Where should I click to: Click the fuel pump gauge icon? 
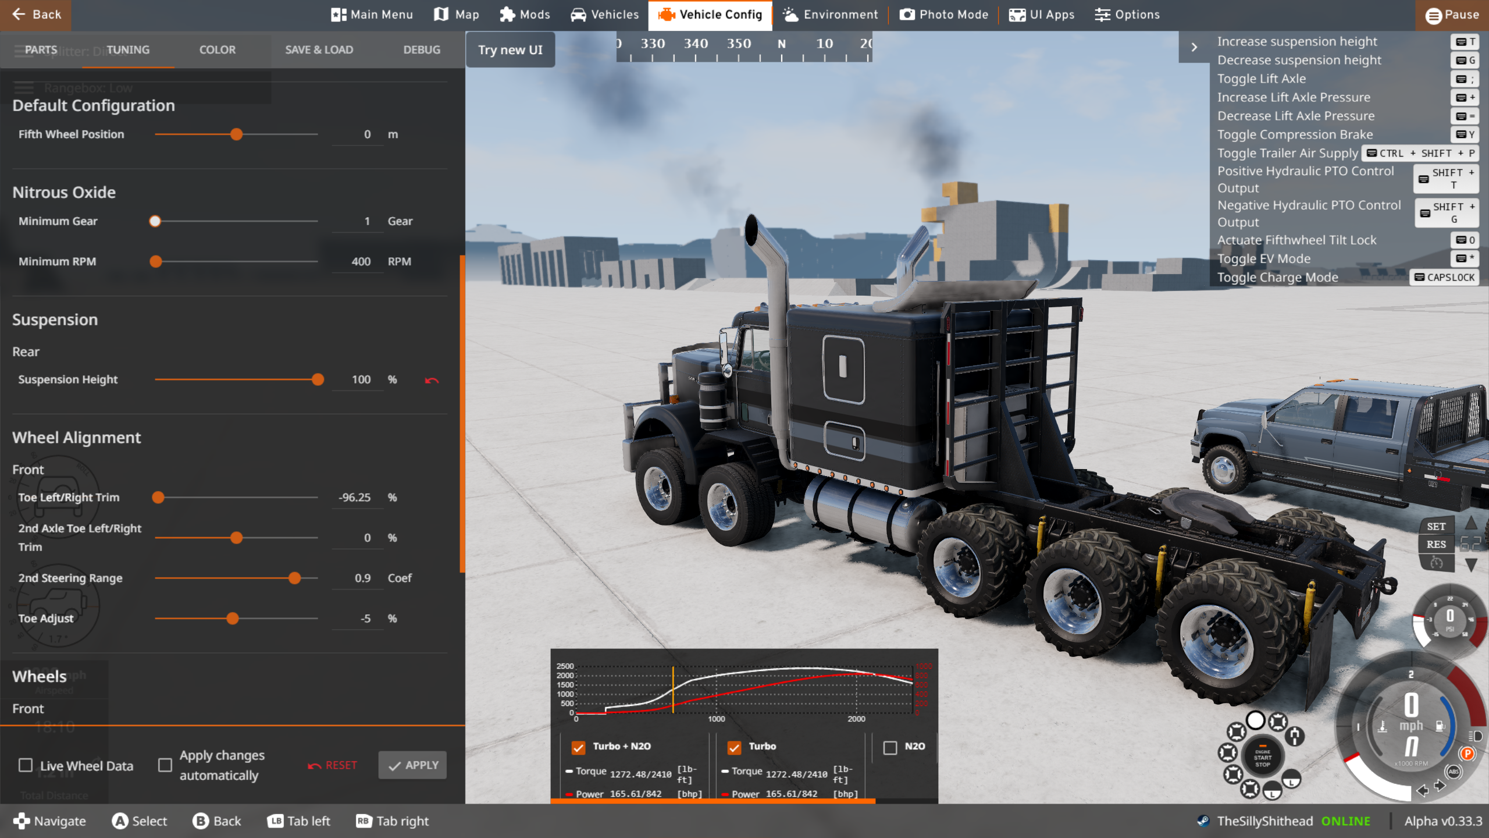[x=1440, y=726]
